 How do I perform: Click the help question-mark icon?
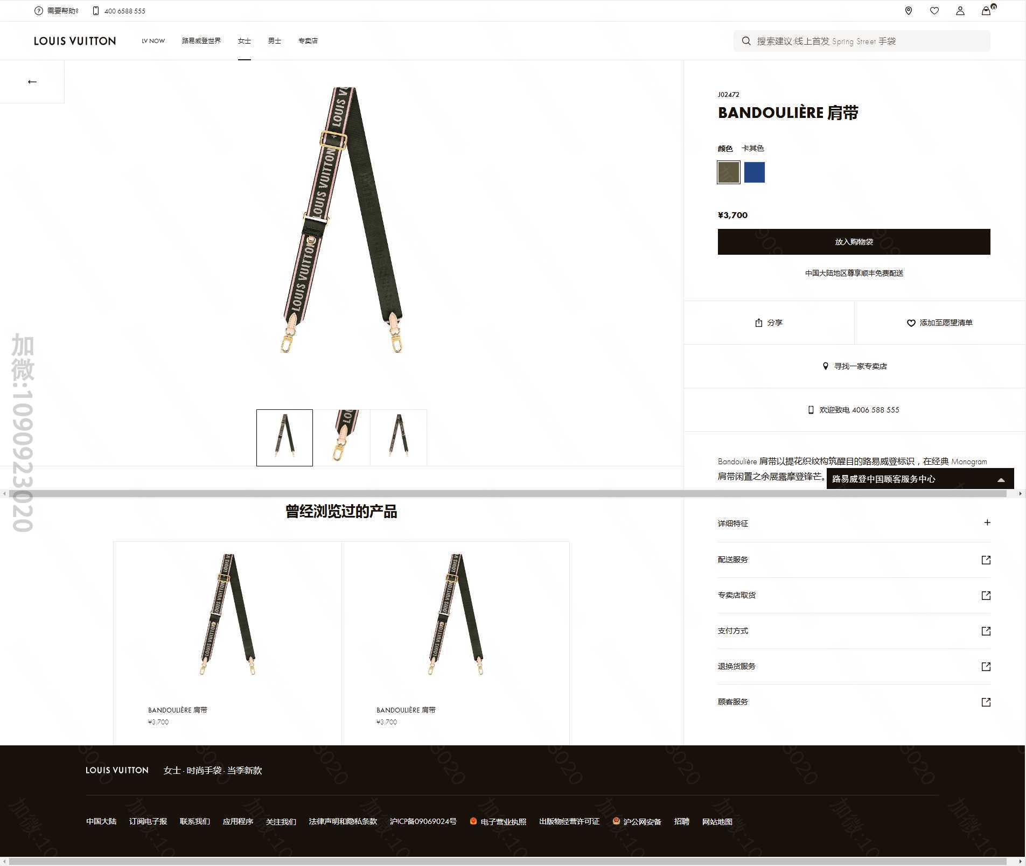[38, 11]
